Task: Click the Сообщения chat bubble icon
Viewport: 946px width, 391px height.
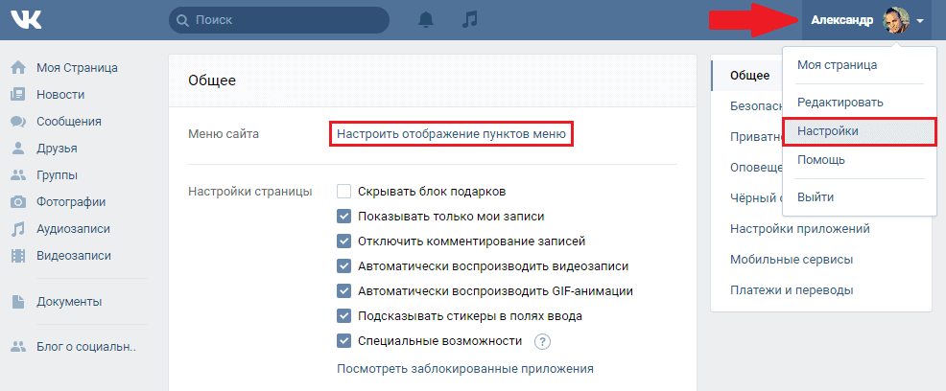Action: point(17,122)
